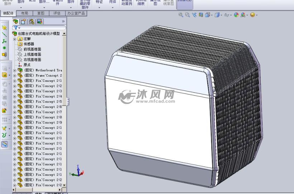Toggle the Measure tool in left toolbar
Image resolution: width=294 pixels, height=194 pixels.
click(5, 144)
